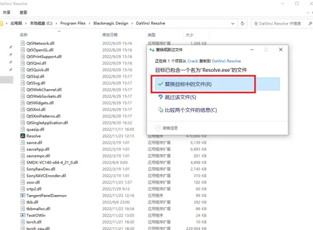Open the address bar history dropdown

coord(232,24)
